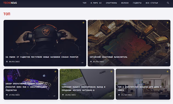Open ГАДЖЕТЫ navigation link
Image resolution: width=173 pixels, height=104 pixels.
pyautogui.click(x=137, y=3)
